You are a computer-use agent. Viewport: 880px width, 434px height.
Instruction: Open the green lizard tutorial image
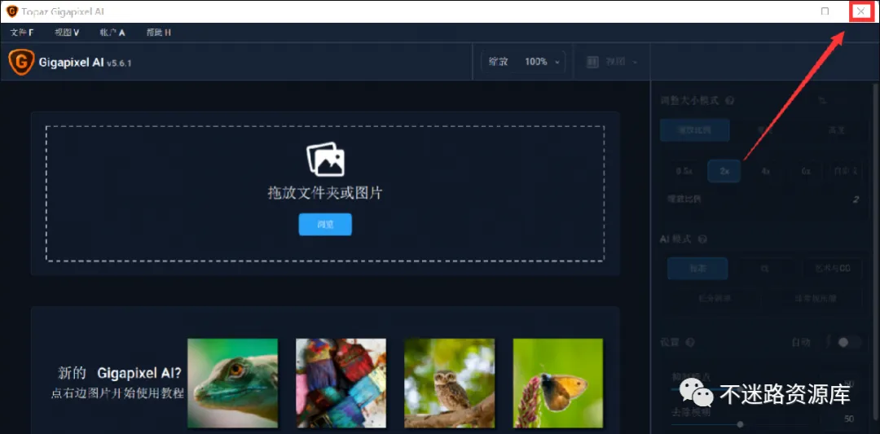click(x=232, y=383)
